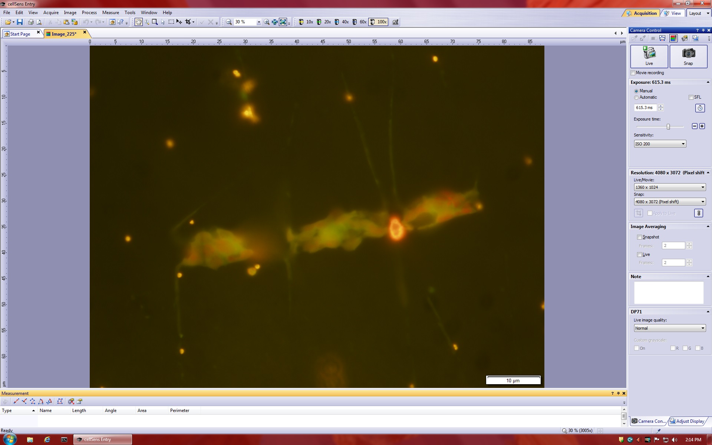The image size is (712, 445).
Task: Open the zoom percentage dropdown
Action: pos(259,22)
